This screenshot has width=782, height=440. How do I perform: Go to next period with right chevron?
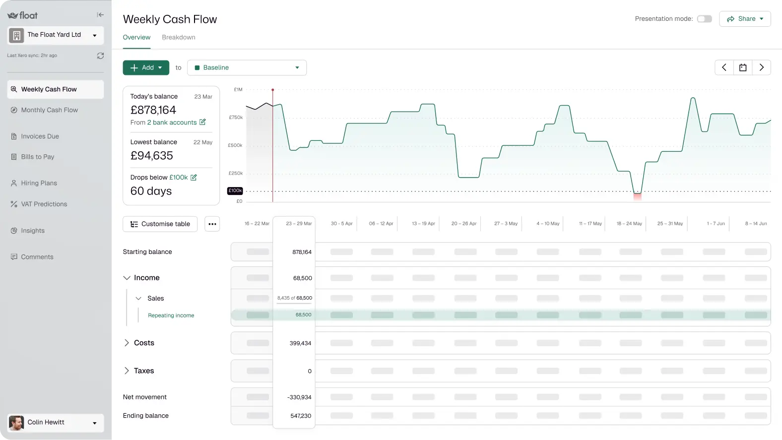tap(762, 67)
